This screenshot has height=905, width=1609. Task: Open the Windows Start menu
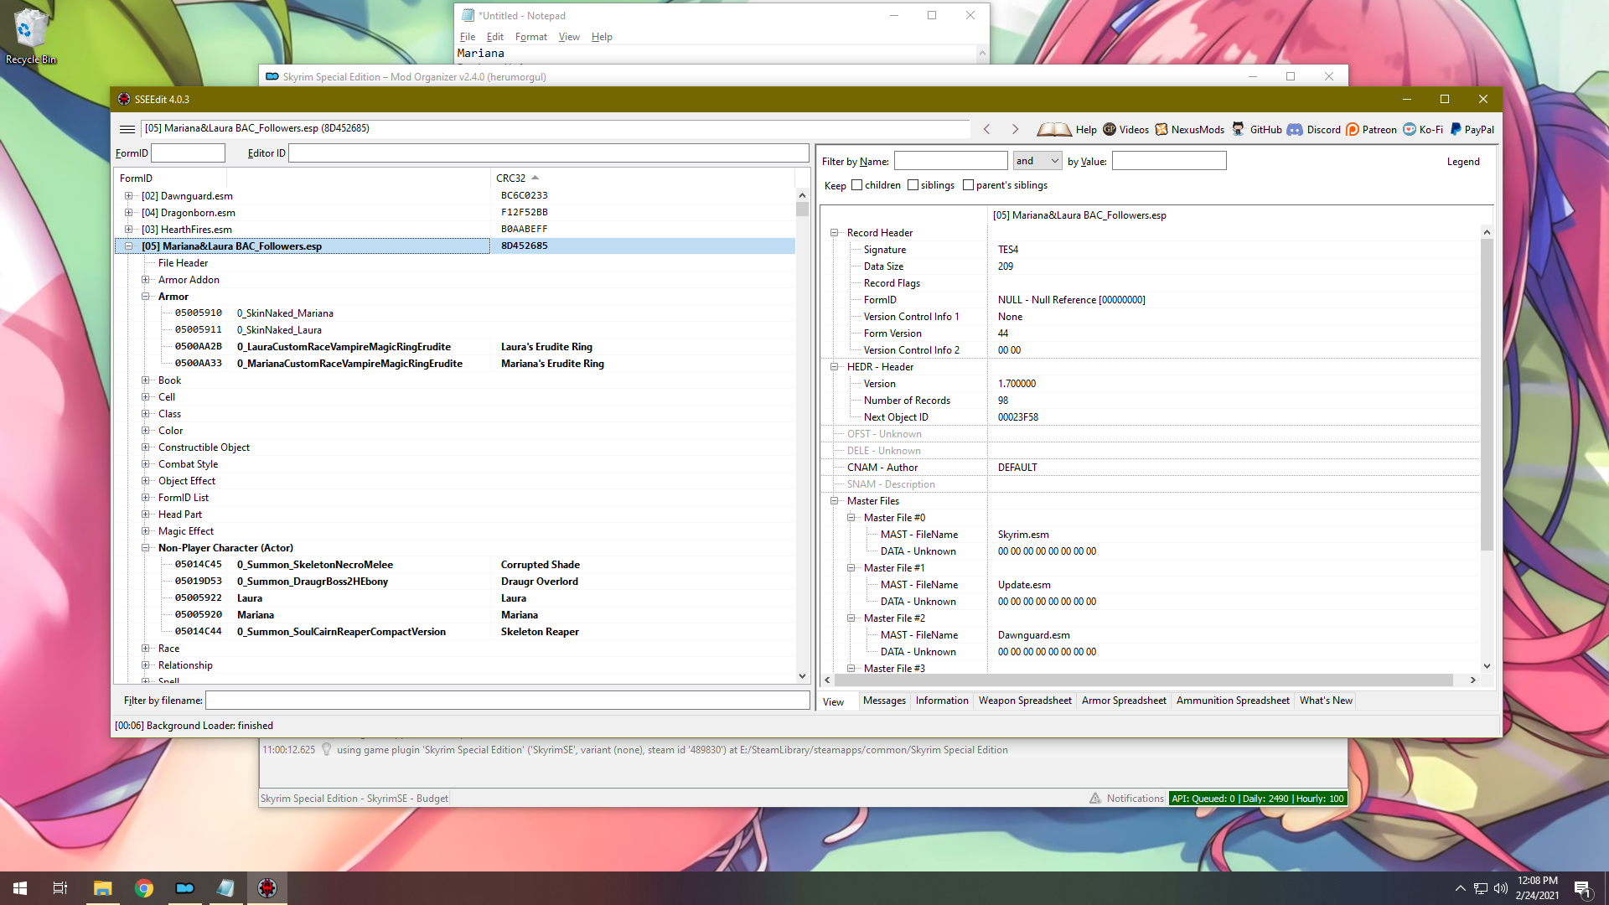tap(20, 888)
